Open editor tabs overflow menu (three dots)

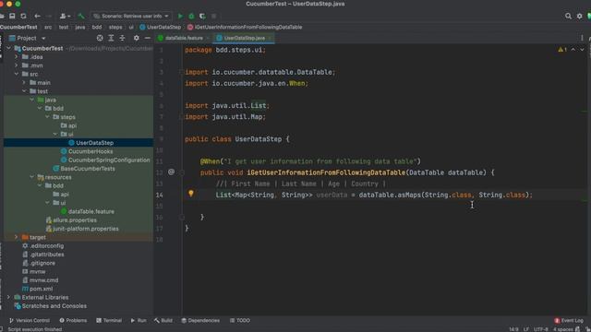point(582,38)
